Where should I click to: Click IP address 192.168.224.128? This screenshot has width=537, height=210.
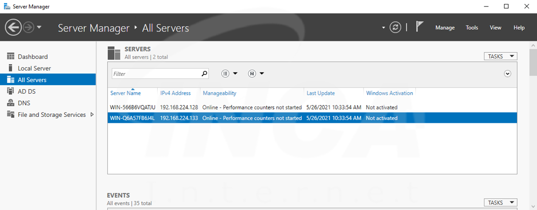click(x=179, y=107)
